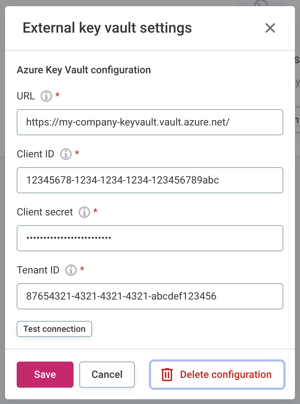The height and width of the screenshot is (404, 300).
Task: Dismiss the dialog with the X button
Action: click(270, 28)
